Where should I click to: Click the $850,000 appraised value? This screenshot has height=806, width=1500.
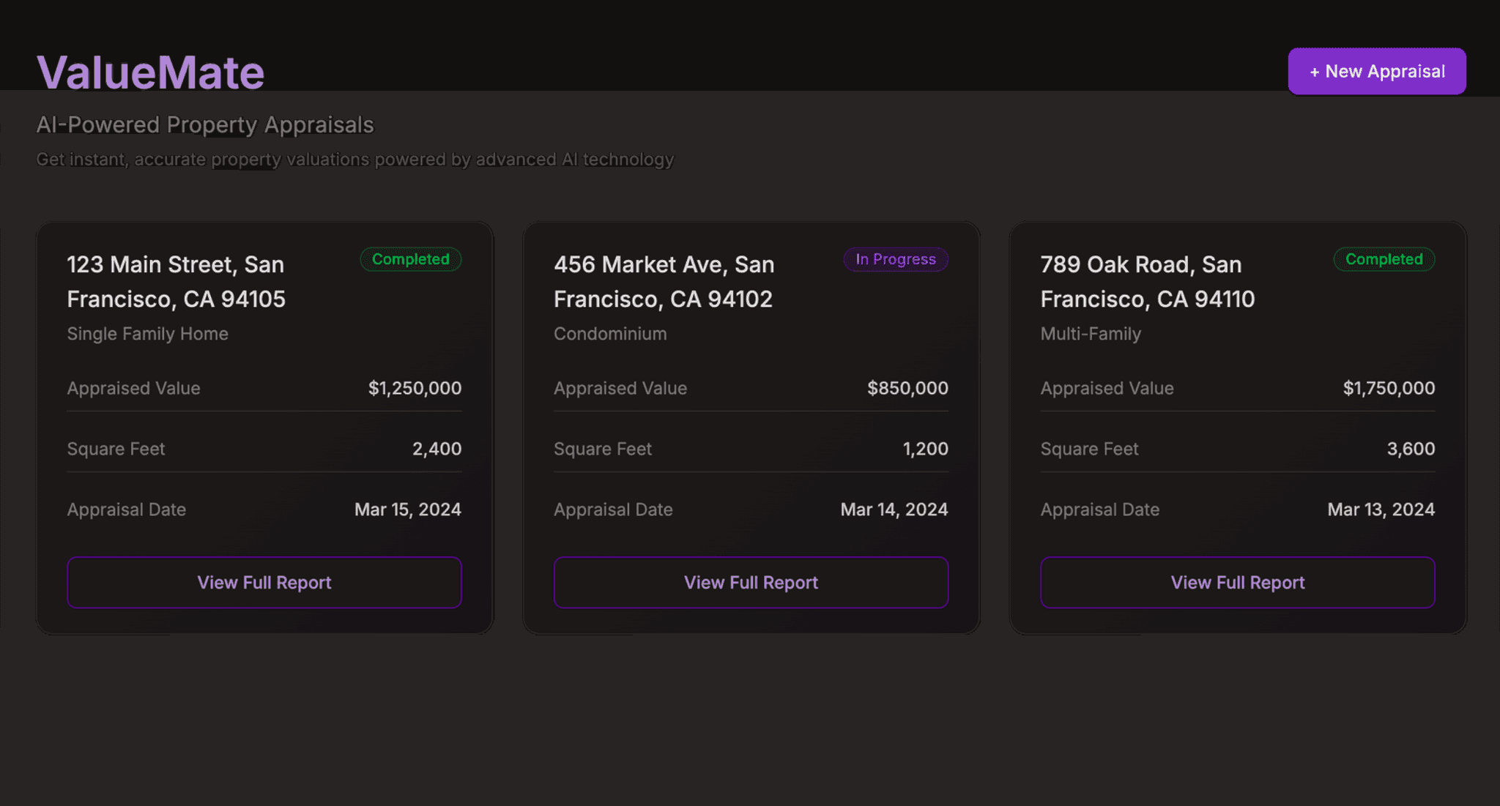pos(907,388)
